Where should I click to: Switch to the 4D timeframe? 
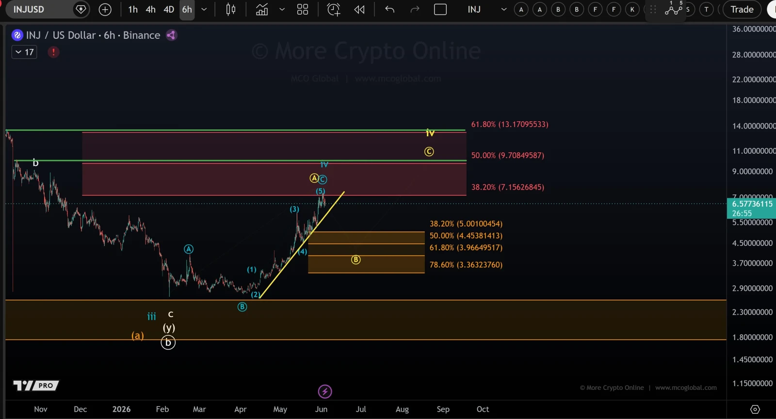169,9
